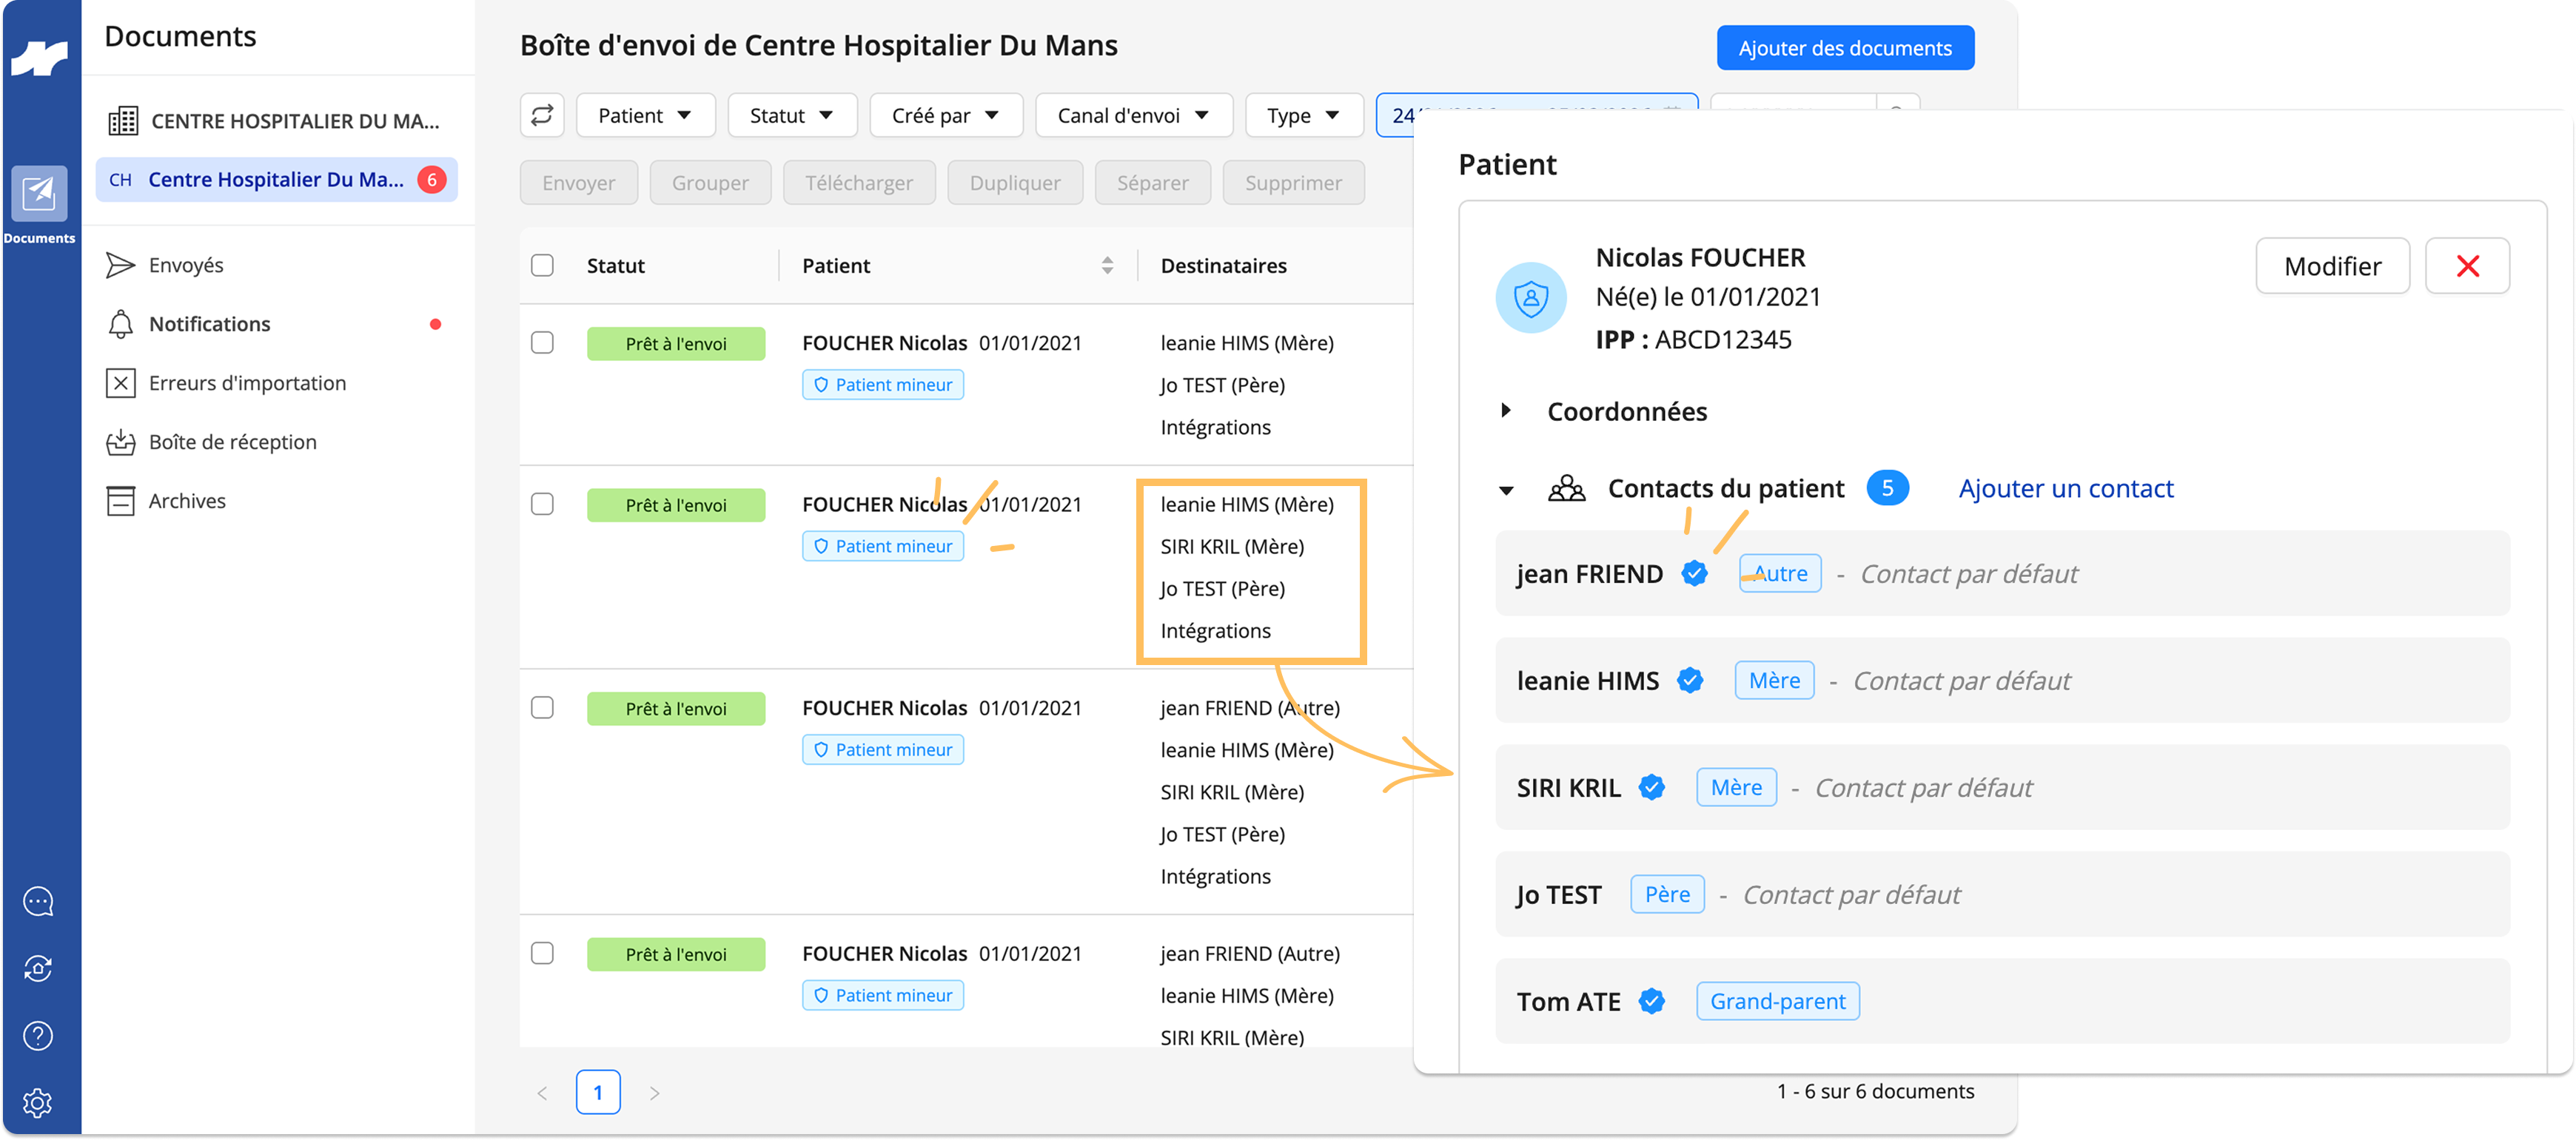Click the Patient column sort arrows
Viewport: 2576px width, 1140px height.
1107,266
